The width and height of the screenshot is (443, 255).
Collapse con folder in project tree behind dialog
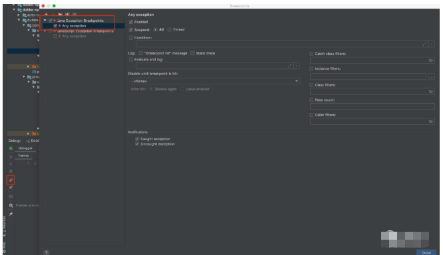[x=24, y=25]
